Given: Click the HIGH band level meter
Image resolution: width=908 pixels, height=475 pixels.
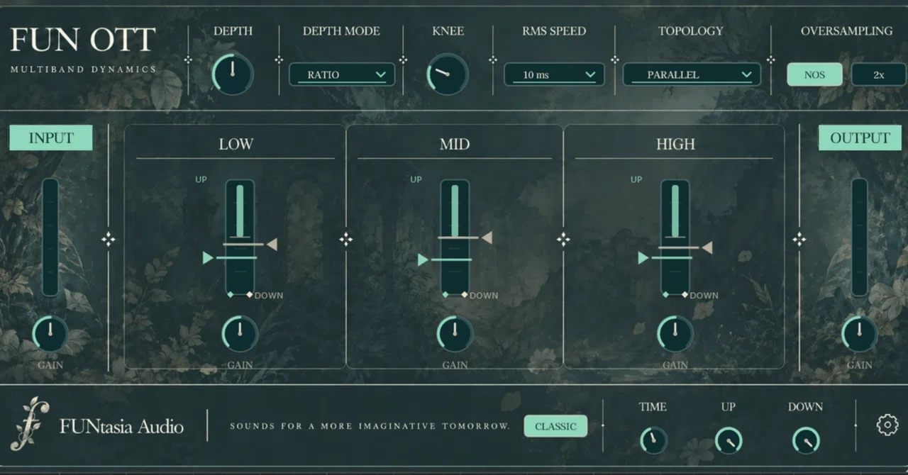Looking at the screenshot, I should (675, 237).
